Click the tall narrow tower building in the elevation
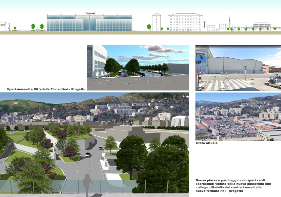 pos(157,22)
